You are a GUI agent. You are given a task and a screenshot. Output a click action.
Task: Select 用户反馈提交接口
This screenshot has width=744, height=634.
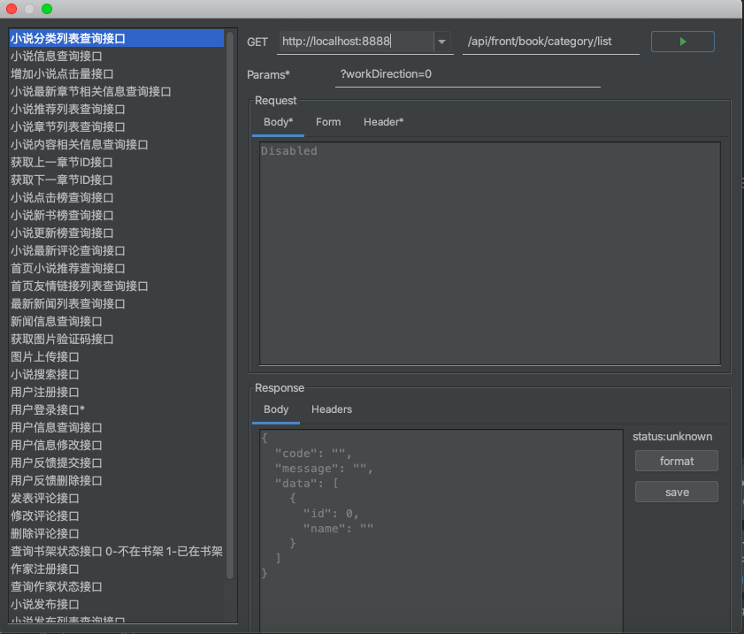pos(117,463)
